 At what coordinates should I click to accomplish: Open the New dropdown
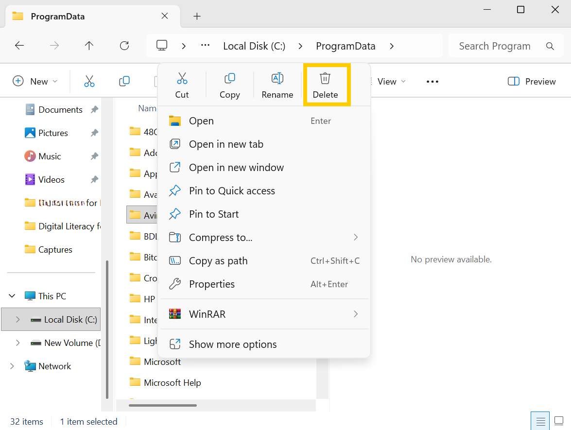pyautogui.click(x=35, y=81)
